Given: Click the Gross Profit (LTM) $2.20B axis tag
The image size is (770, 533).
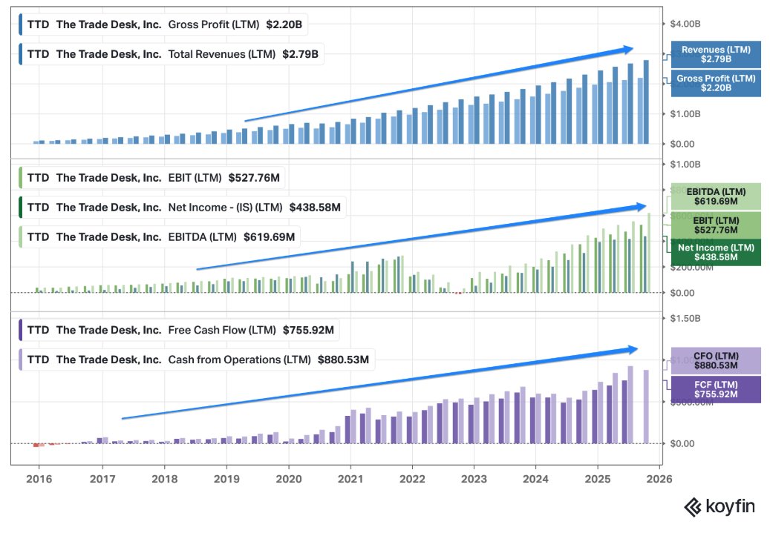Looking at the screenshot, I should [x=716, y=83].
